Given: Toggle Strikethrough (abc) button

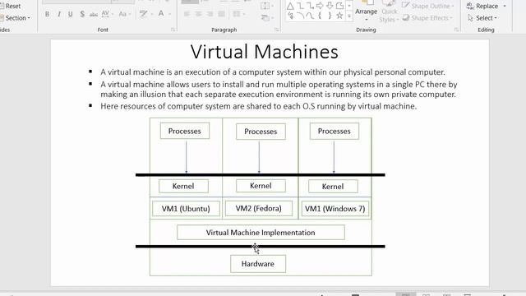Looking at the screenshot, I should [94, 14].
